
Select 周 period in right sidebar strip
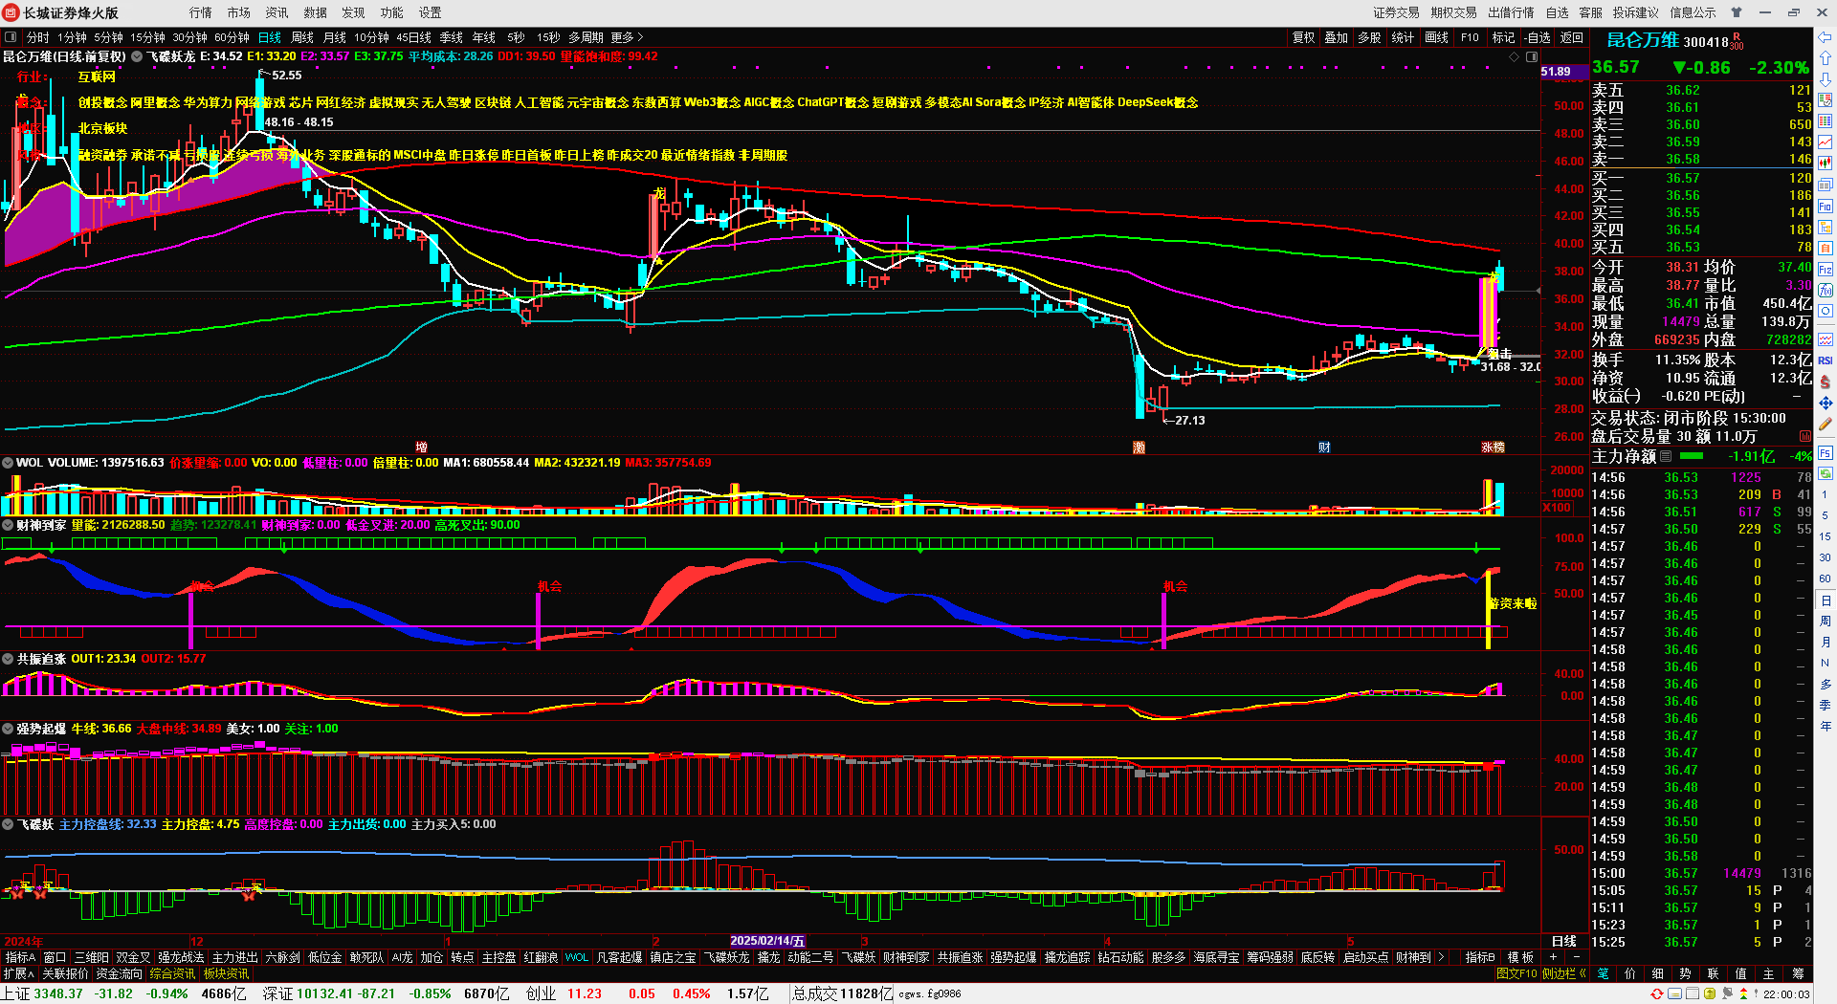click(1826, 622)
